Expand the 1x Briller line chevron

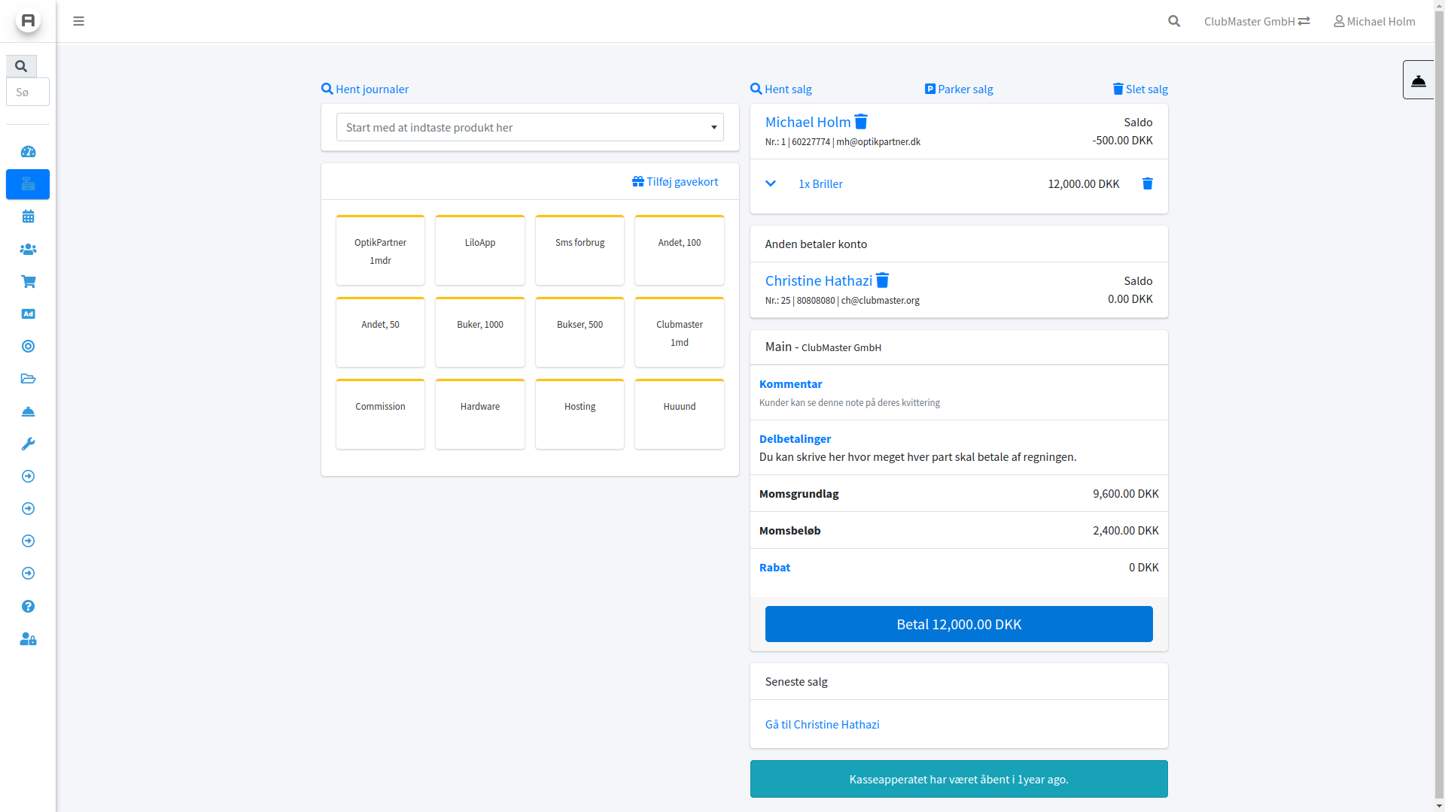tap(770, 183)
